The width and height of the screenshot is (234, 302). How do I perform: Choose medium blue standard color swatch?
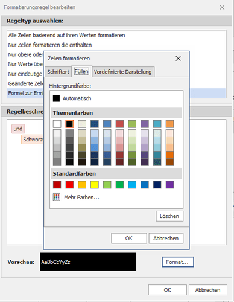[x=145, y=185]
